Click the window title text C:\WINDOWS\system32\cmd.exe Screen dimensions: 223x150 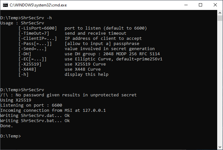pyautogui.click(x=38, y=5)
